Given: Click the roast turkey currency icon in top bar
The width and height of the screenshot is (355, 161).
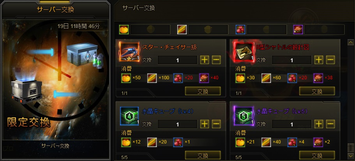Looking at the screenshot, I should click(298, 29).
